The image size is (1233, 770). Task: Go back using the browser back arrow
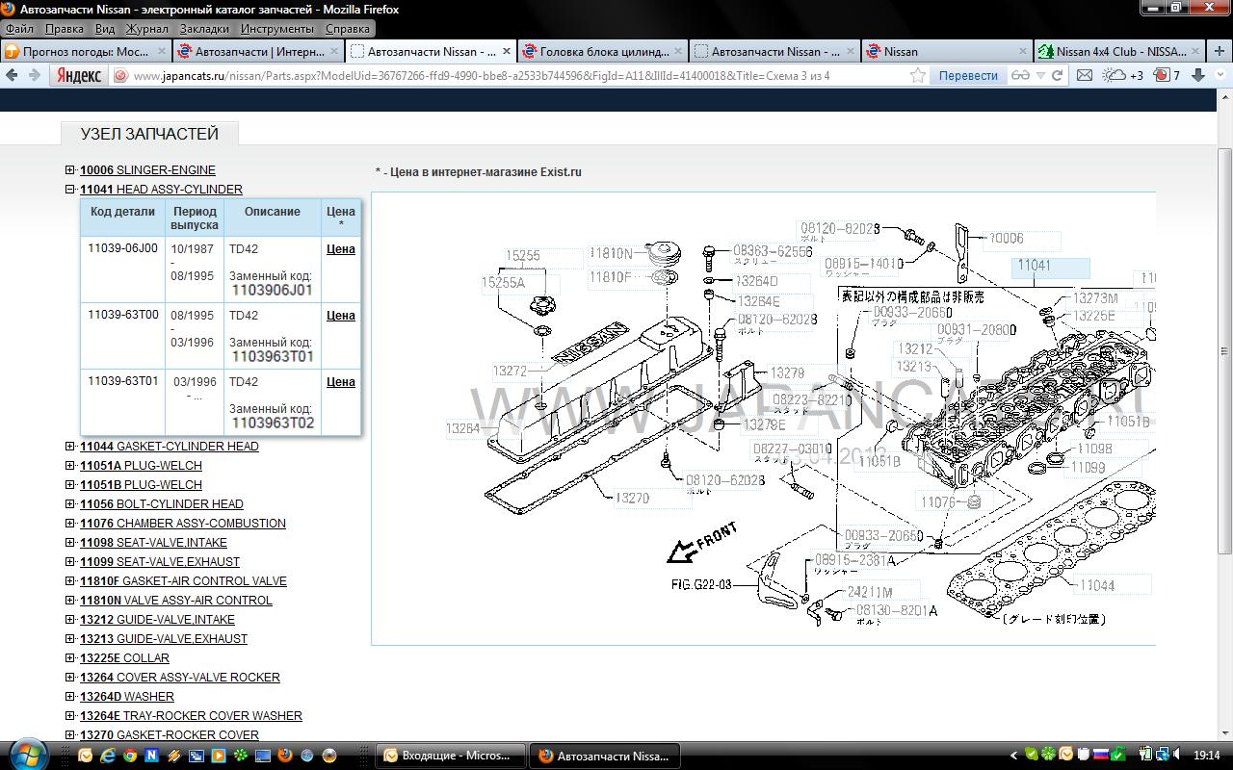pos(13,75)
